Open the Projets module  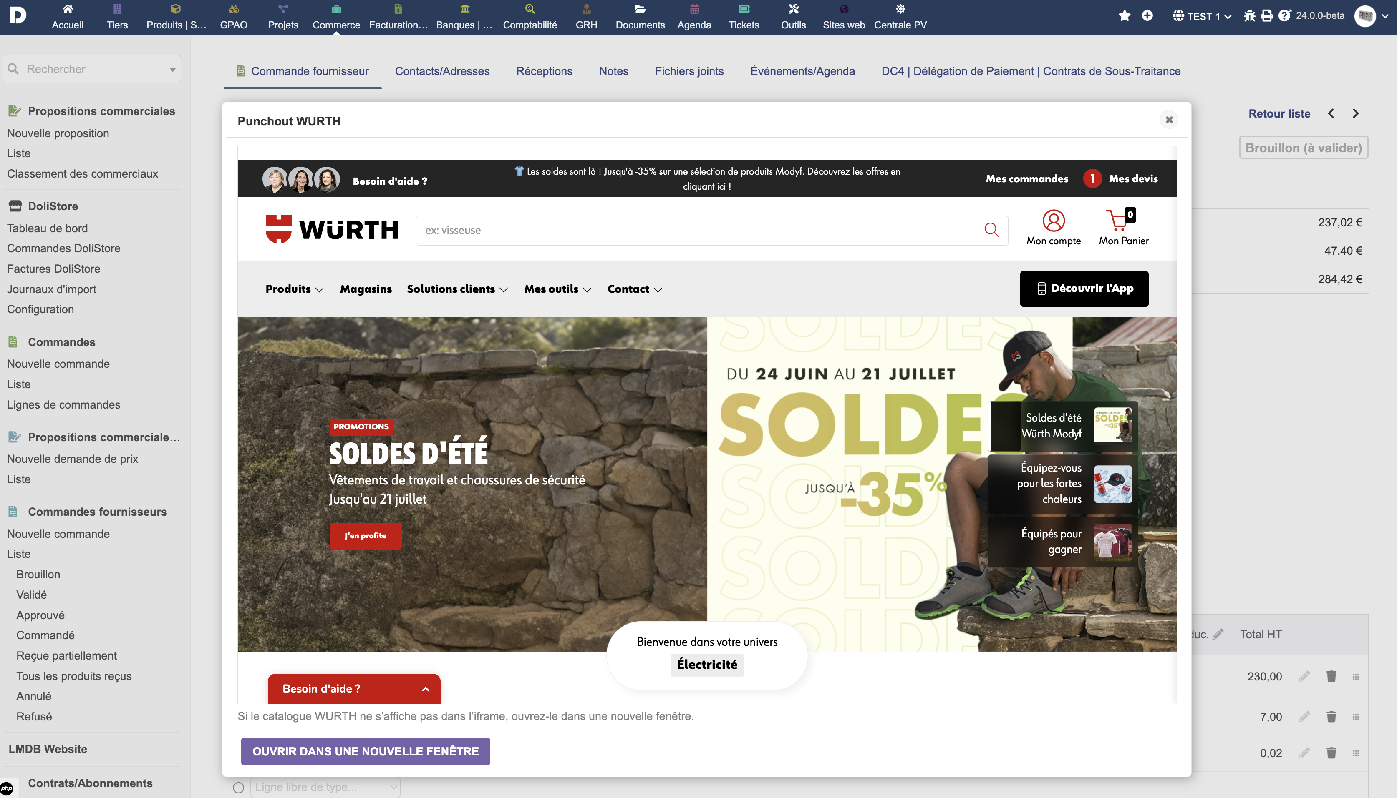(283, 17)
